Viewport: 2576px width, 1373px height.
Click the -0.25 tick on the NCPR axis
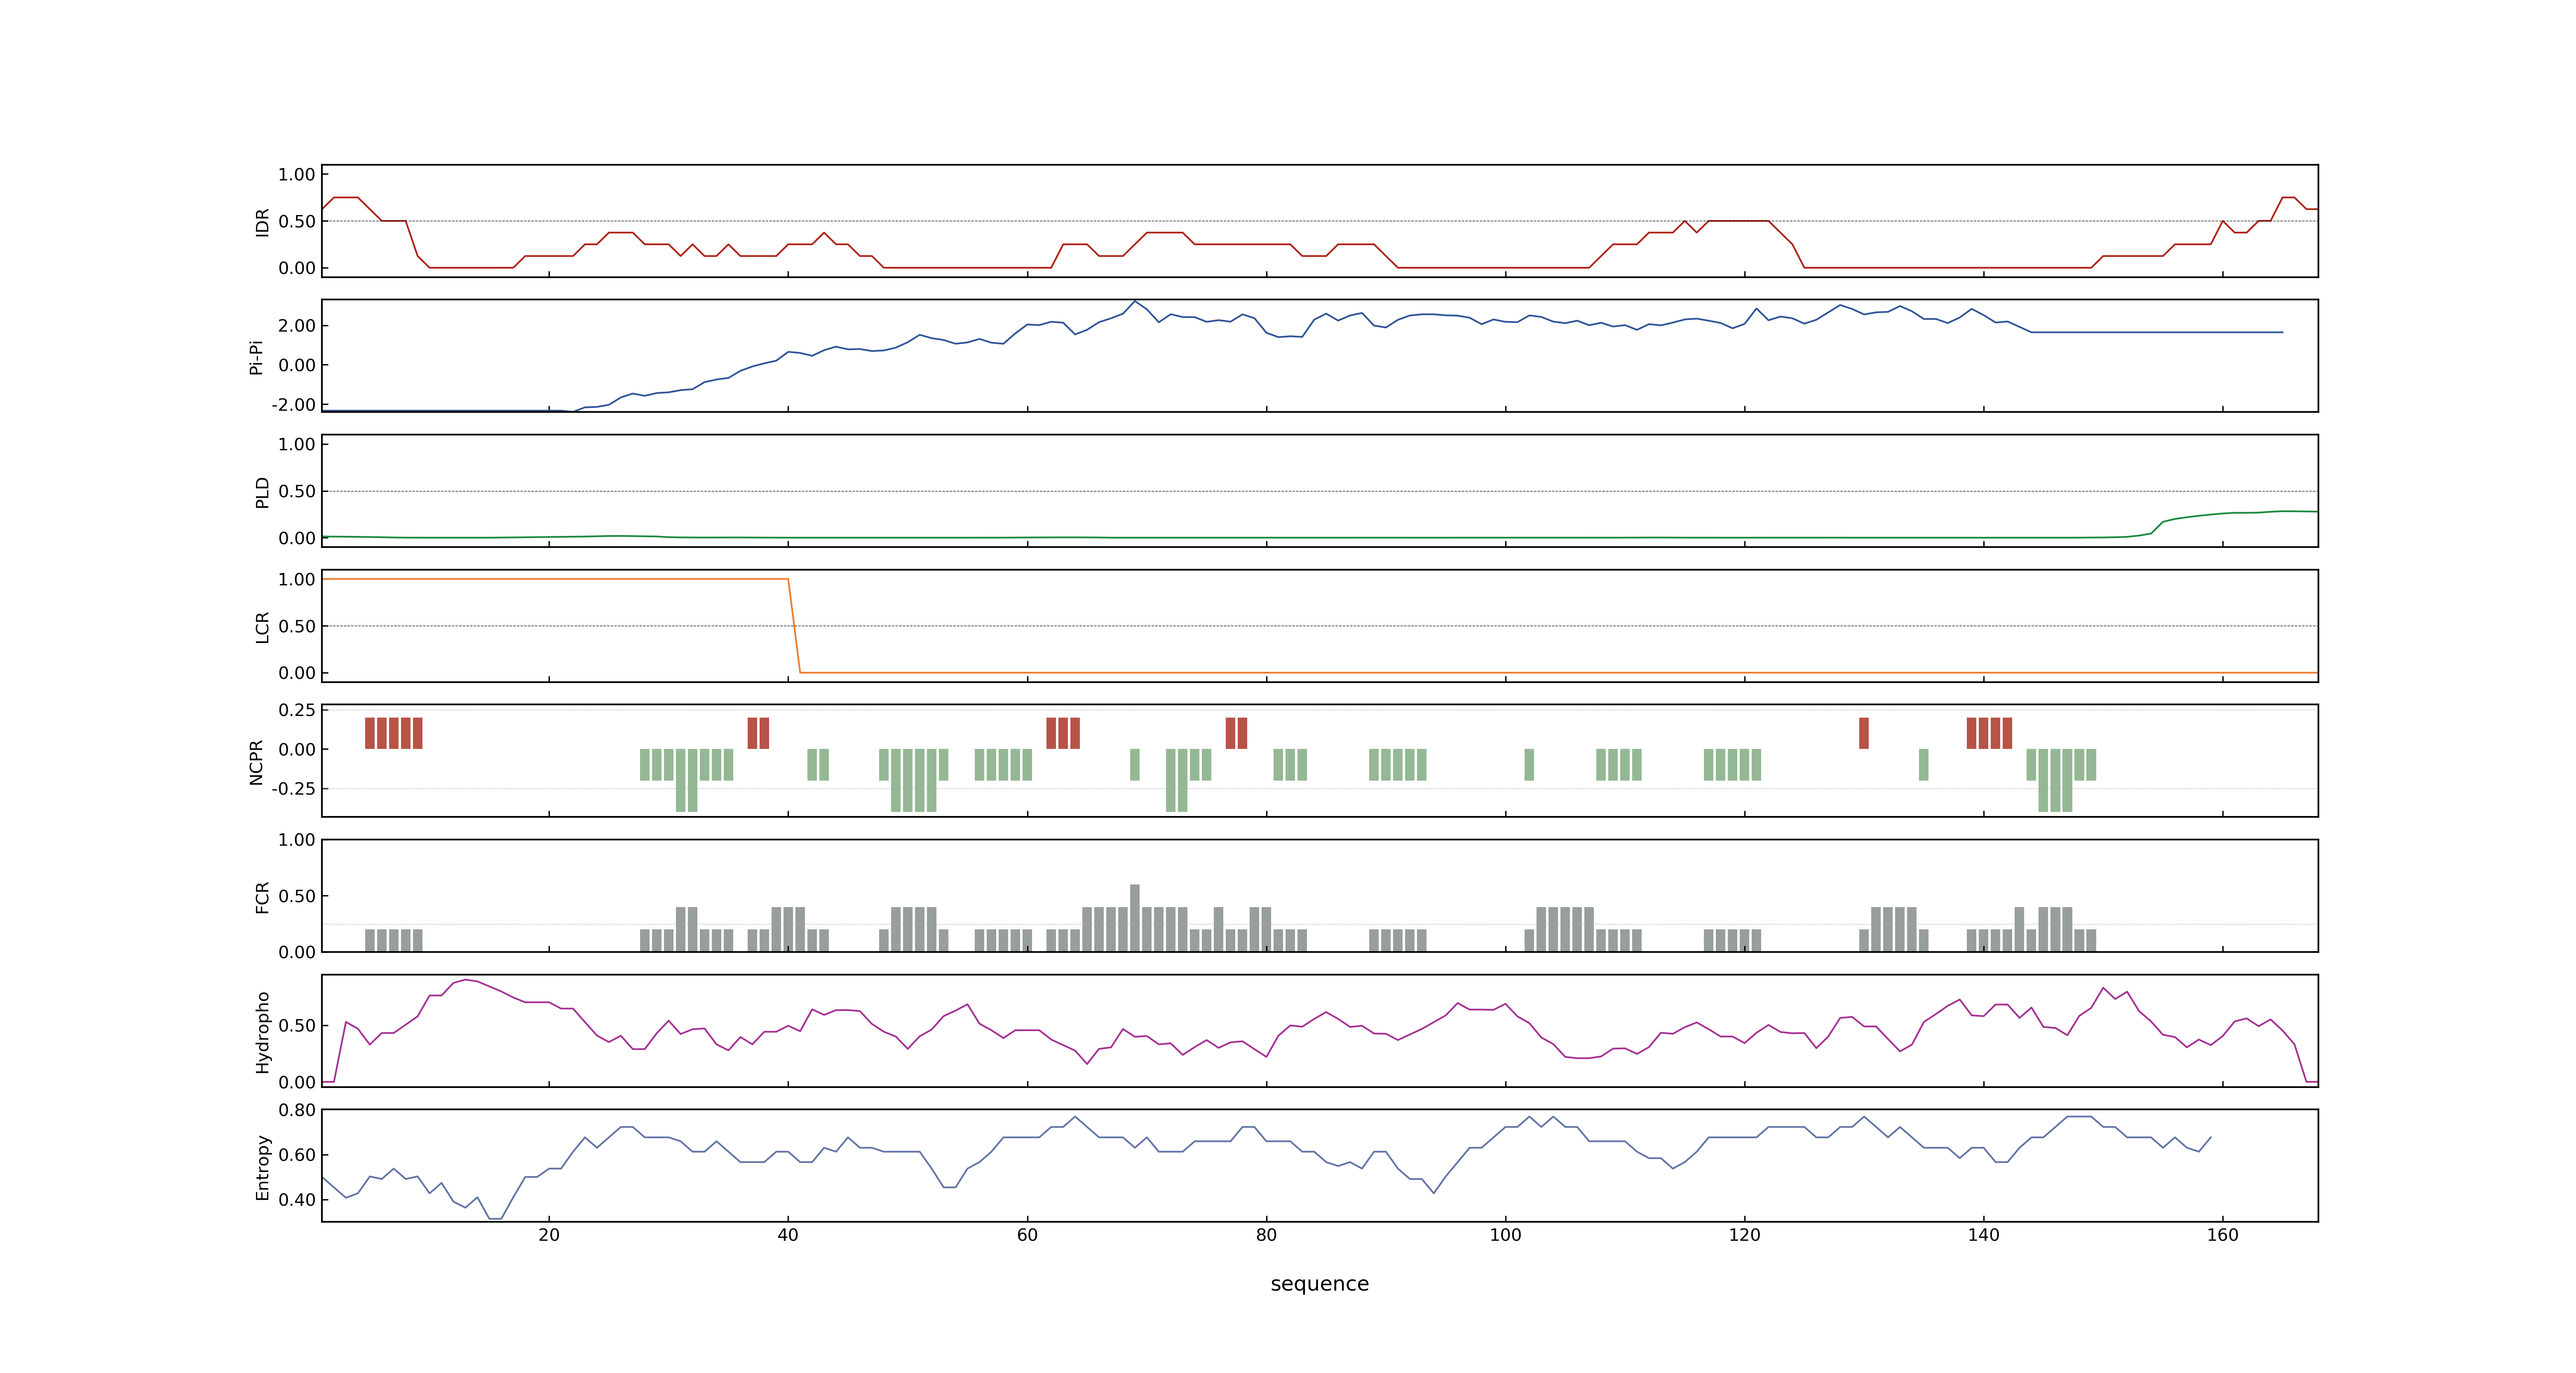click(x=293, y=788)
